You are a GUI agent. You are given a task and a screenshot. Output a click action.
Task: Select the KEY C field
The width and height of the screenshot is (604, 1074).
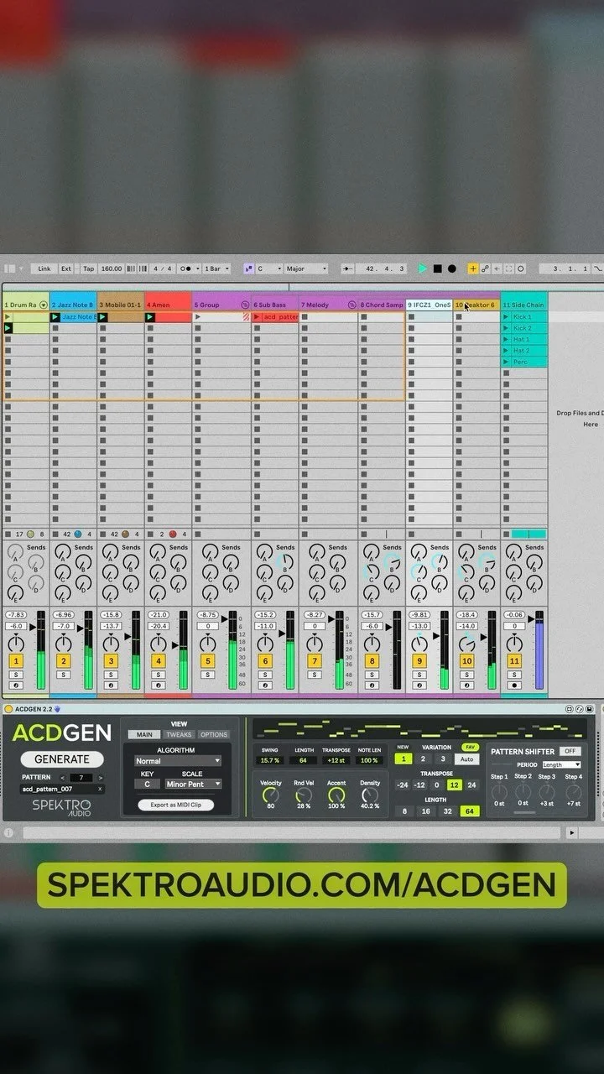click(x=147, y=784)
